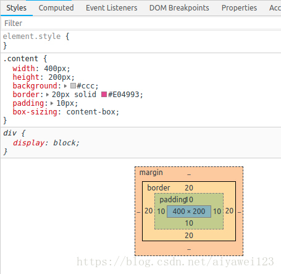
Task: Expand the border shorthand property triangle
Action: pyautogui.click(x=48, y=95)
